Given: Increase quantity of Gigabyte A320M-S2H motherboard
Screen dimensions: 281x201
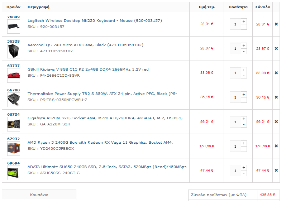Looking at the screenshot, I should (x=244, y=119).
